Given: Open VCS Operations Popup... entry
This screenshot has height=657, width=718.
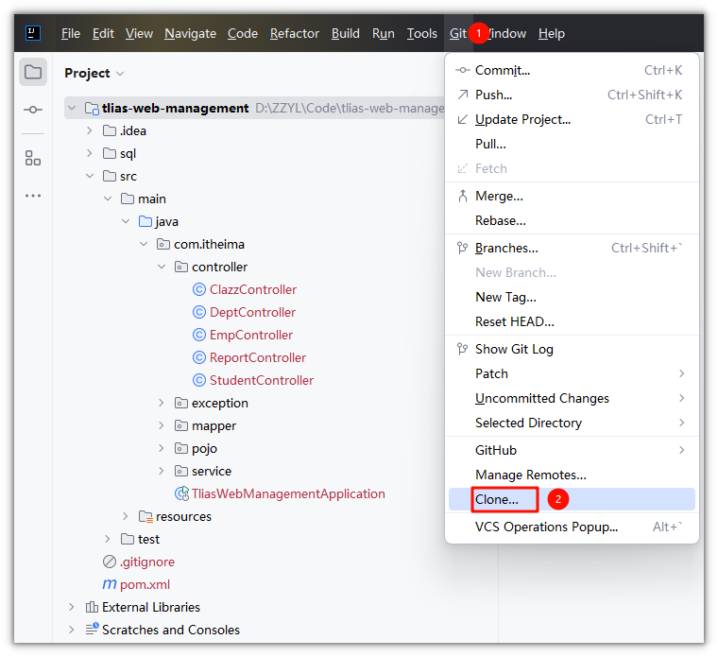Looking at the screenshot, I should 572,527.
